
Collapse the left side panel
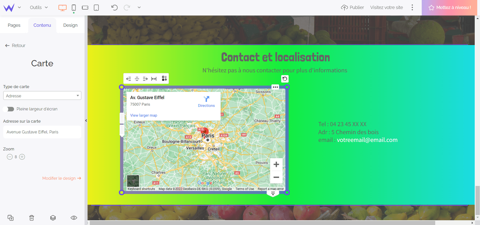[86, 121]
